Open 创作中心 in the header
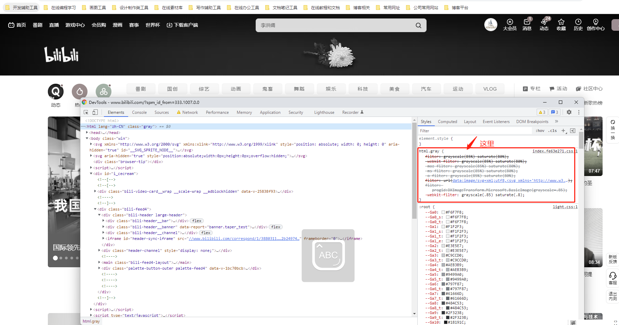 (x=596, y=25)
